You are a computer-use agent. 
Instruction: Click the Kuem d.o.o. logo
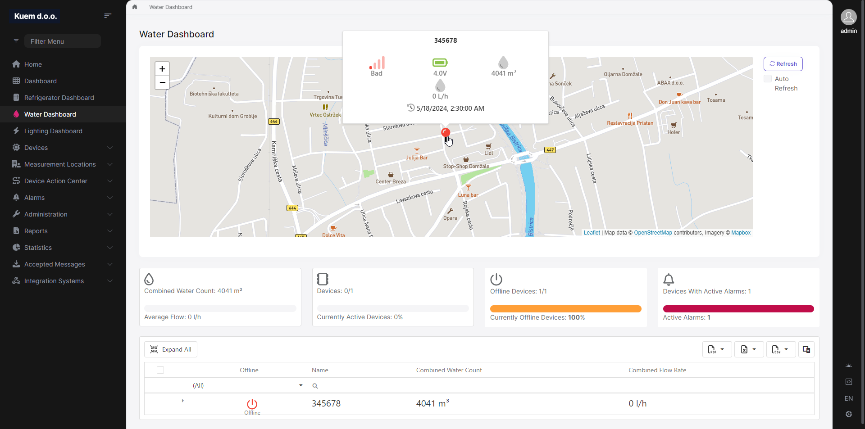[x=36, y=16]
